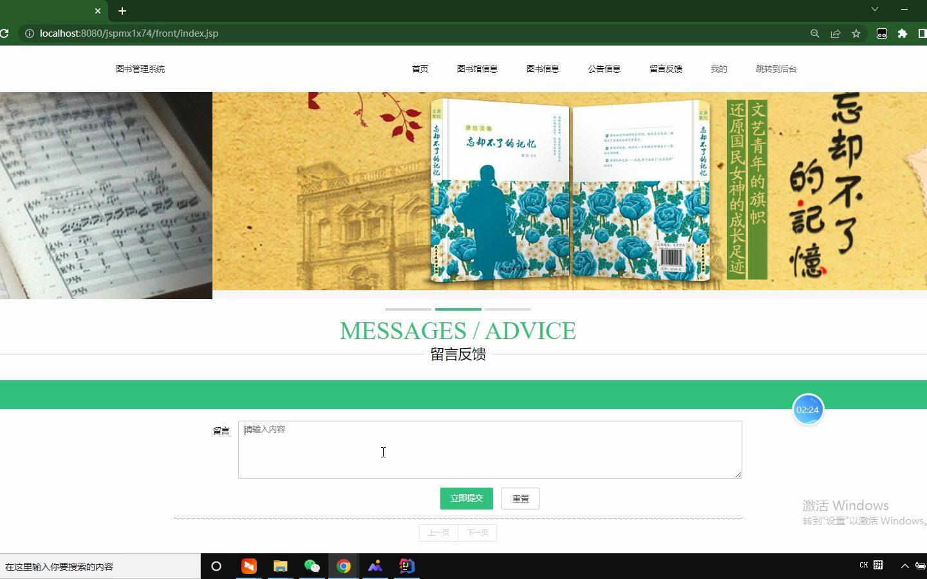Click the 02:24 timer bubble
This screenshot has height=579, width=927.
[807, 410]
